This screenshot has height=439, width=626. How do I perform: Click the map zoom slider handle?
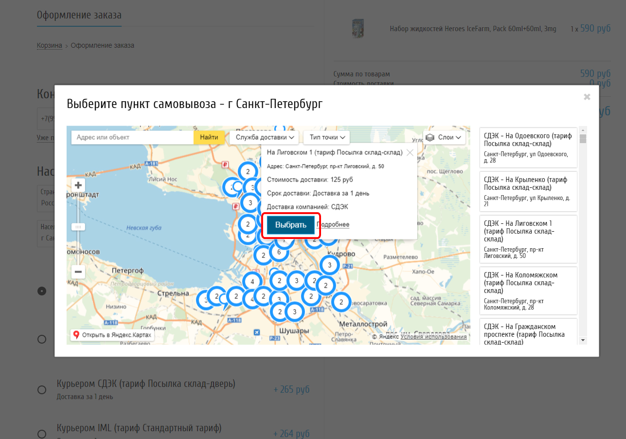tap(78, 227)
